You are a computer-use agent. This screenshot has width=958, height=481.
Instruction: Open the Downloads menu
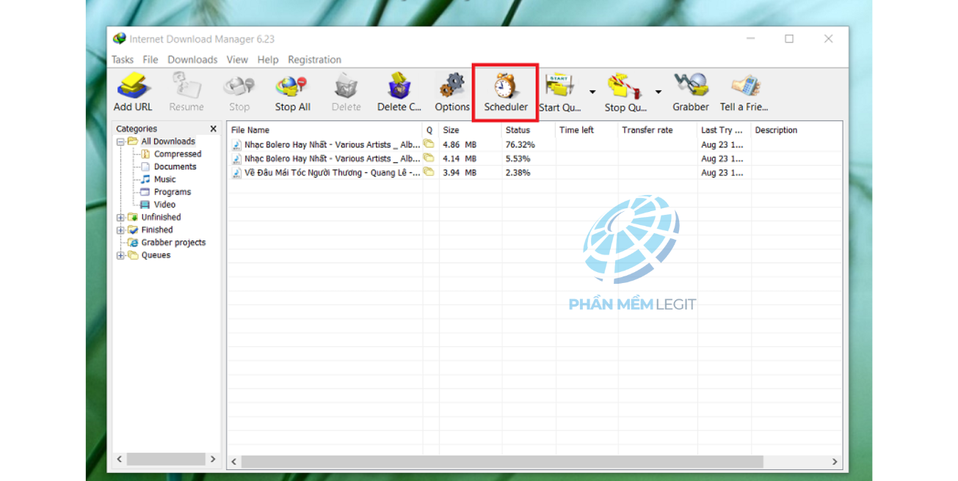[x=192, y=59]
